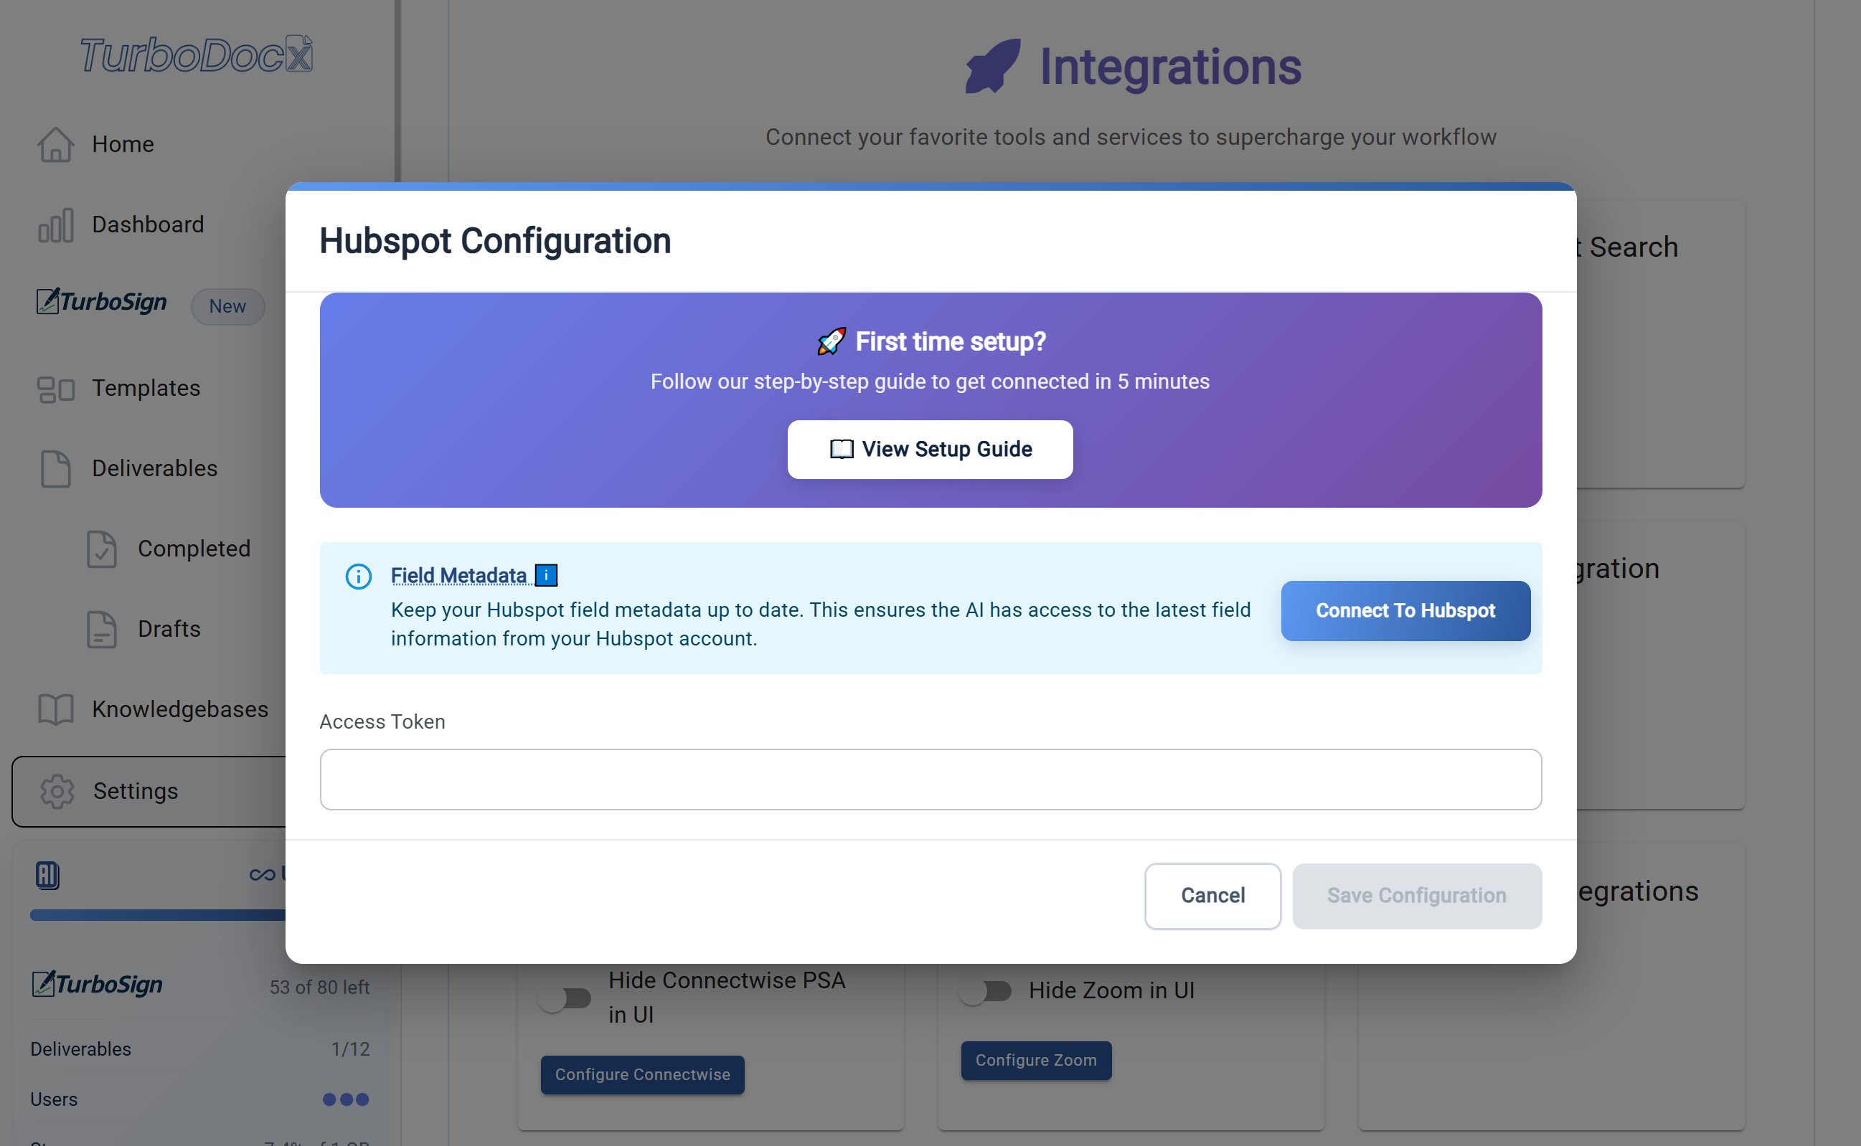
Task: Click Configure Connectwise button
Action: [642, 1075]
